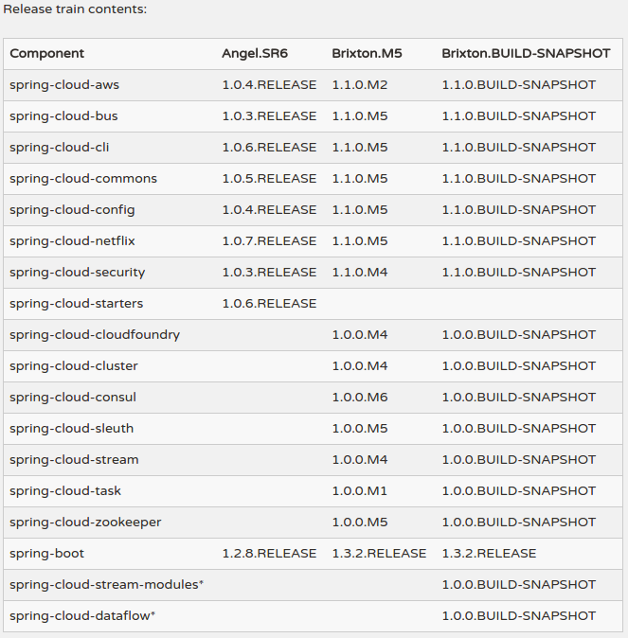This screenshot has width=628, height=638.
Task: Click "1.0.3.RELEASE" in the spring-cloud-security row
Action: click(x=269, y=273)
